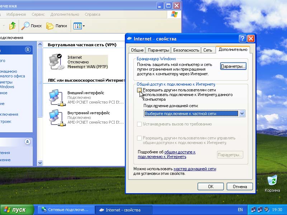Screen dimensions: 287x215
Task: Click the third system tray icon
Action: [267, 210]
